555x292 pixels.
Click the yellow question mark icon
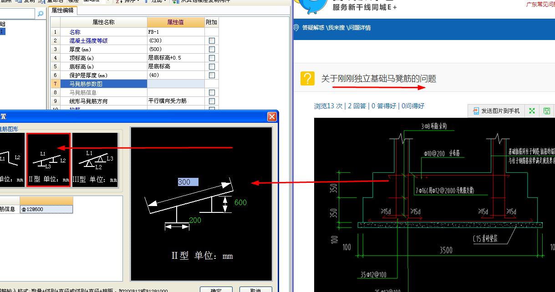308,79
